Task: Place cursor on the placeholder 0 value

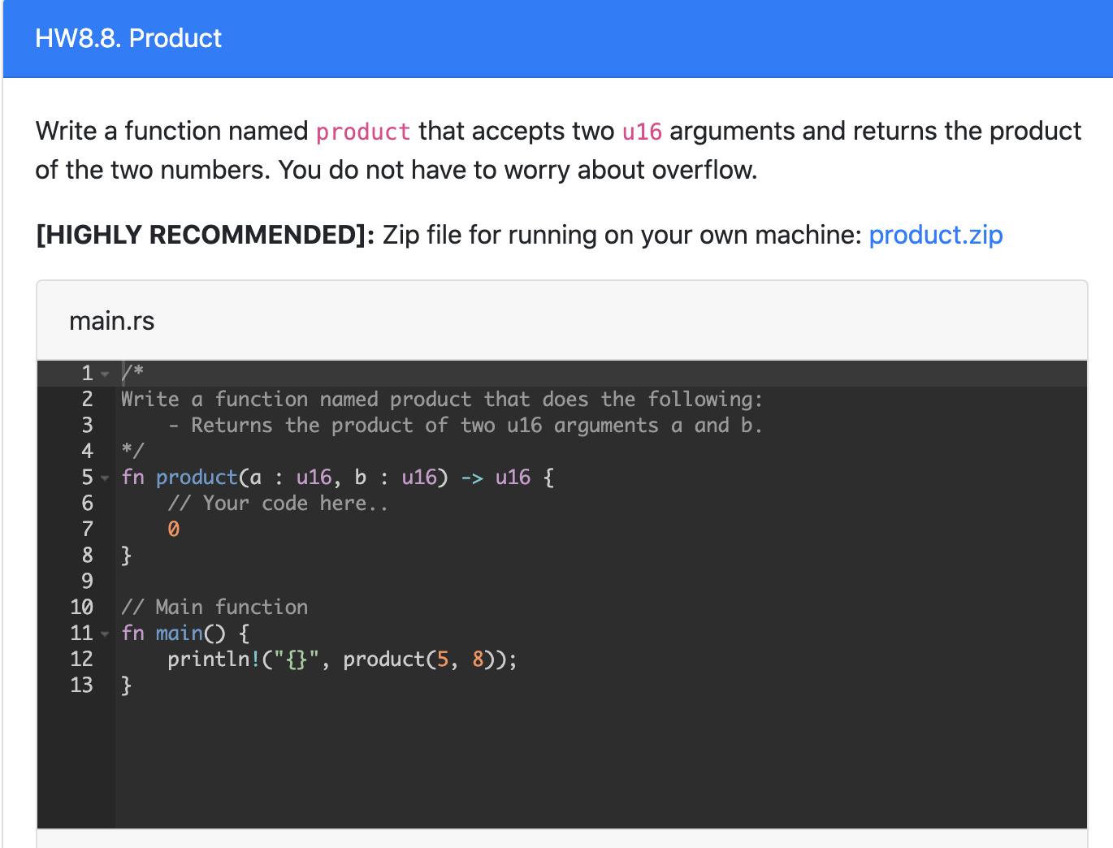Action: coord(173,529)
